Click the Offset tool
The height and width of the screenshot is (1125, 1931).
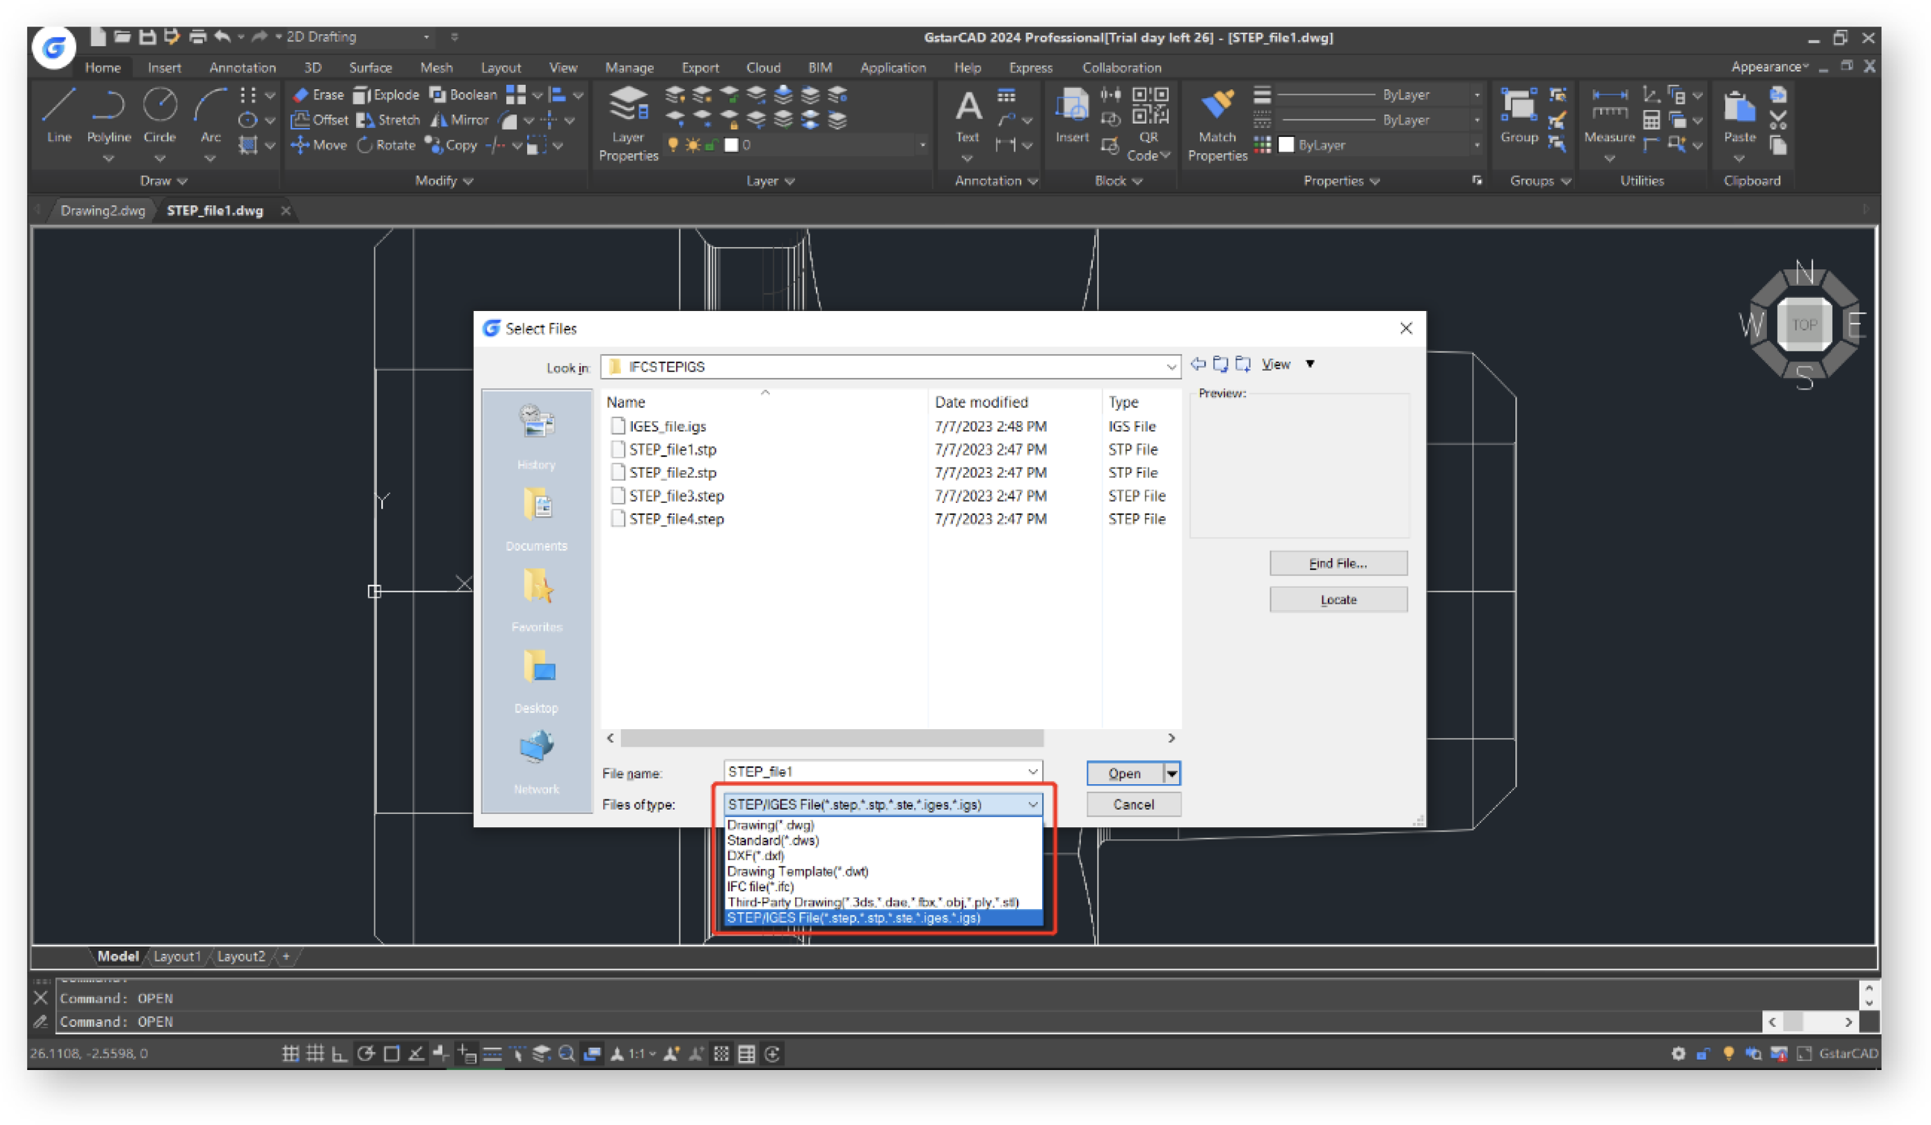[x=319, y=120]
